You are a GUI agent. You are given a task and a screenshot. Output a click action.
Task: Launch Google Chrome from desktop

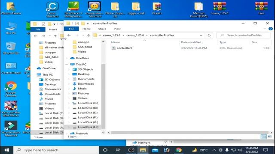point(11,89)
